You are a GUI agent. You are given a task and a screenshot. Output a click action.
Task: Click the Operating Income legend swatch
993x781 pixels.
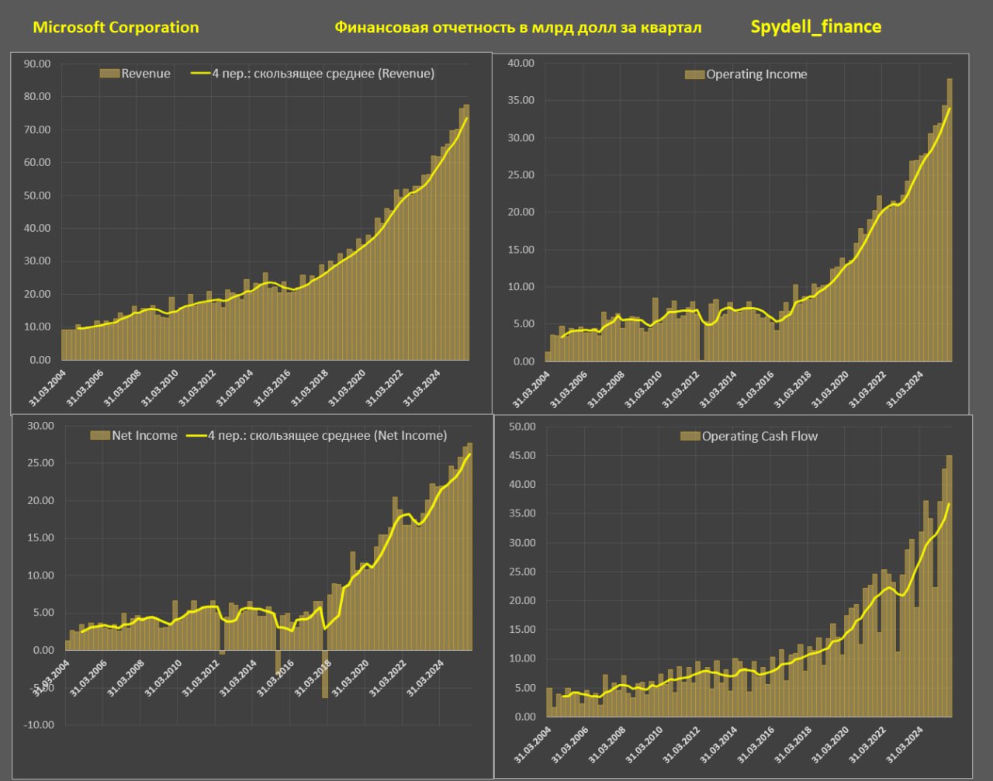pyautogui.click(x=694, y=74)
